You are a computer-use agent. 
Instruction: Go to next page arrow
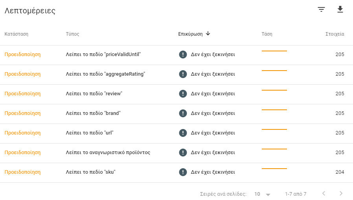coord(341,193)
